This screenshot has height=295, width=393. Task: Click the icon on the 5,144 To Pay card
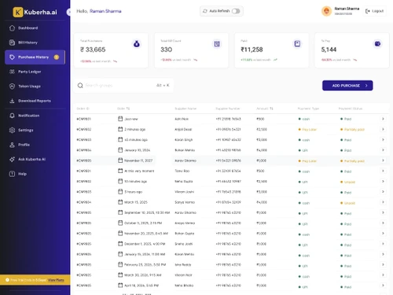coord(377,44)
